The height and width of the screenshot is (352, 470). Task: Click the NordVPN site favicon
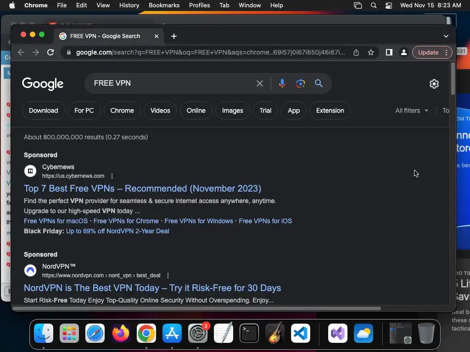pos(30,270)
